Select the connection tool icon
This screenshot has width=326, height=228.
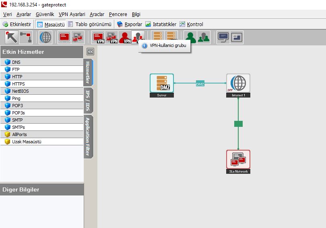coord(25,38)
